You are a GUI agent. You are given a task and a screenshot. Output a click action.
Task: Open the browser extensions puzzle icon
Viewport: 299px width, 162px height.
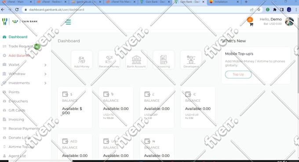[x=274, y=10]
